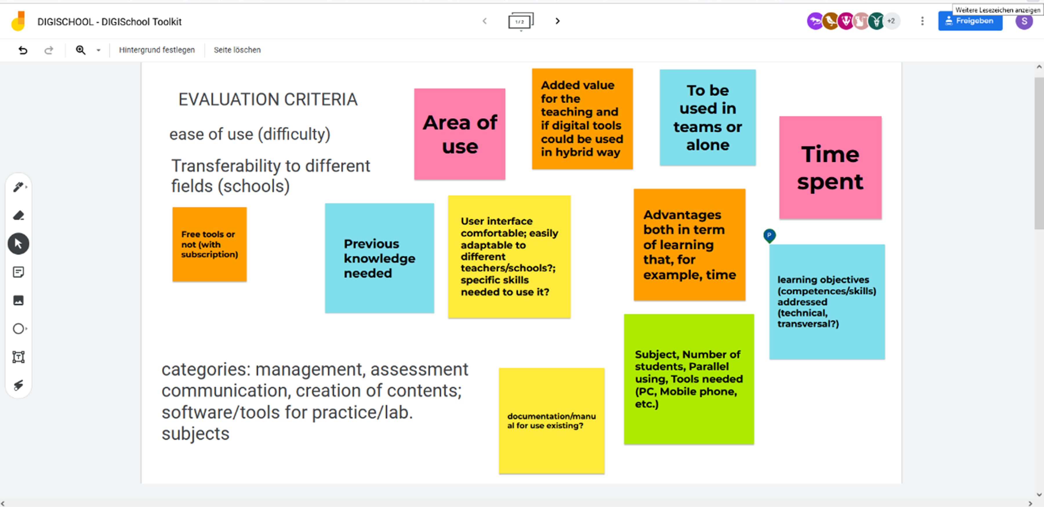Pick the Laser pointer tool
This screenshot has height=507, width=1044.
pyautogui.click(x=19, y=385)
